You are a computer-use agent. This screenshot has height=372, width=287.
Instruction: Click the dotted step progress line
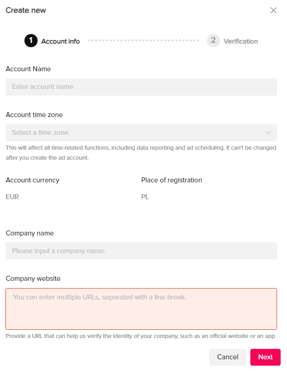(x=143, y=40)
